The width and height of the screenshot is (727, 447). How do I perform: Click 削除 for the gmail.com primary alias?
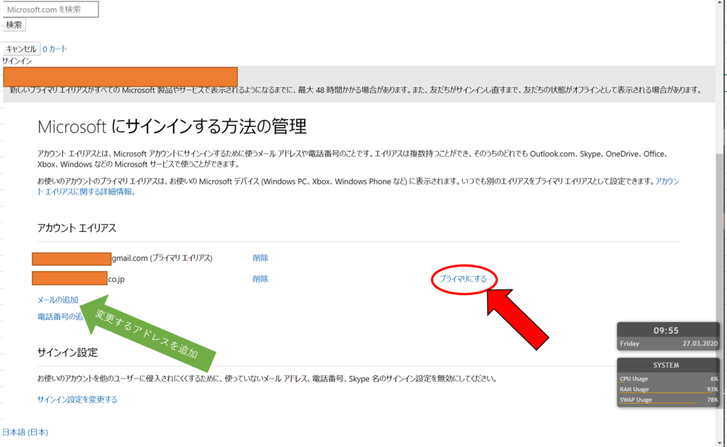(261, 258)
